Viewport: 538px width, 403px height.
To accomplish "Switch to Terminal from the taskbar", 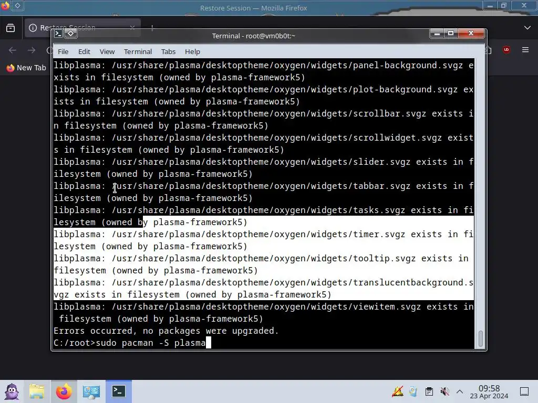I will [118, 391].
